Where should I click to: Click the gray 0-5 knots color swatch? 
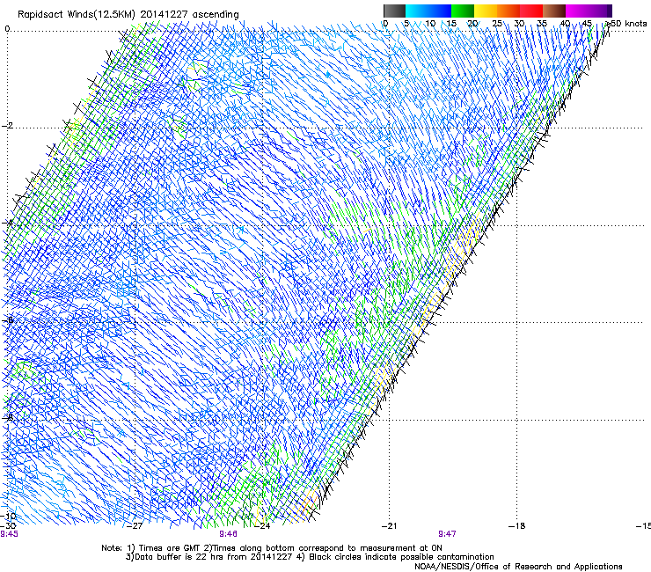coord(394,11)
